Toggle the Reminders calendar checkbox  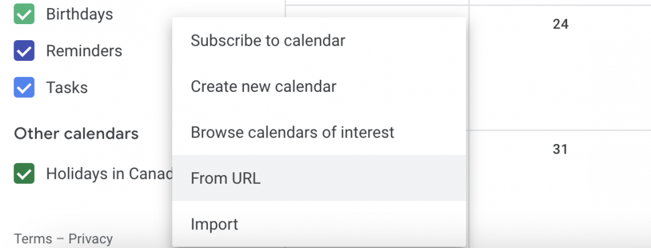pos(24,51)
